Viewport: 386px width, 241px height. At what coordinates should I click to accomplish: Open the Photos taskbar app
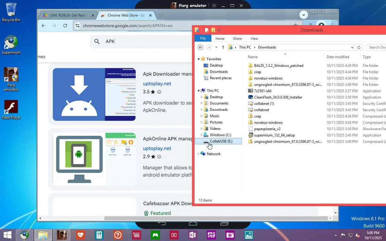click(249, 235)
